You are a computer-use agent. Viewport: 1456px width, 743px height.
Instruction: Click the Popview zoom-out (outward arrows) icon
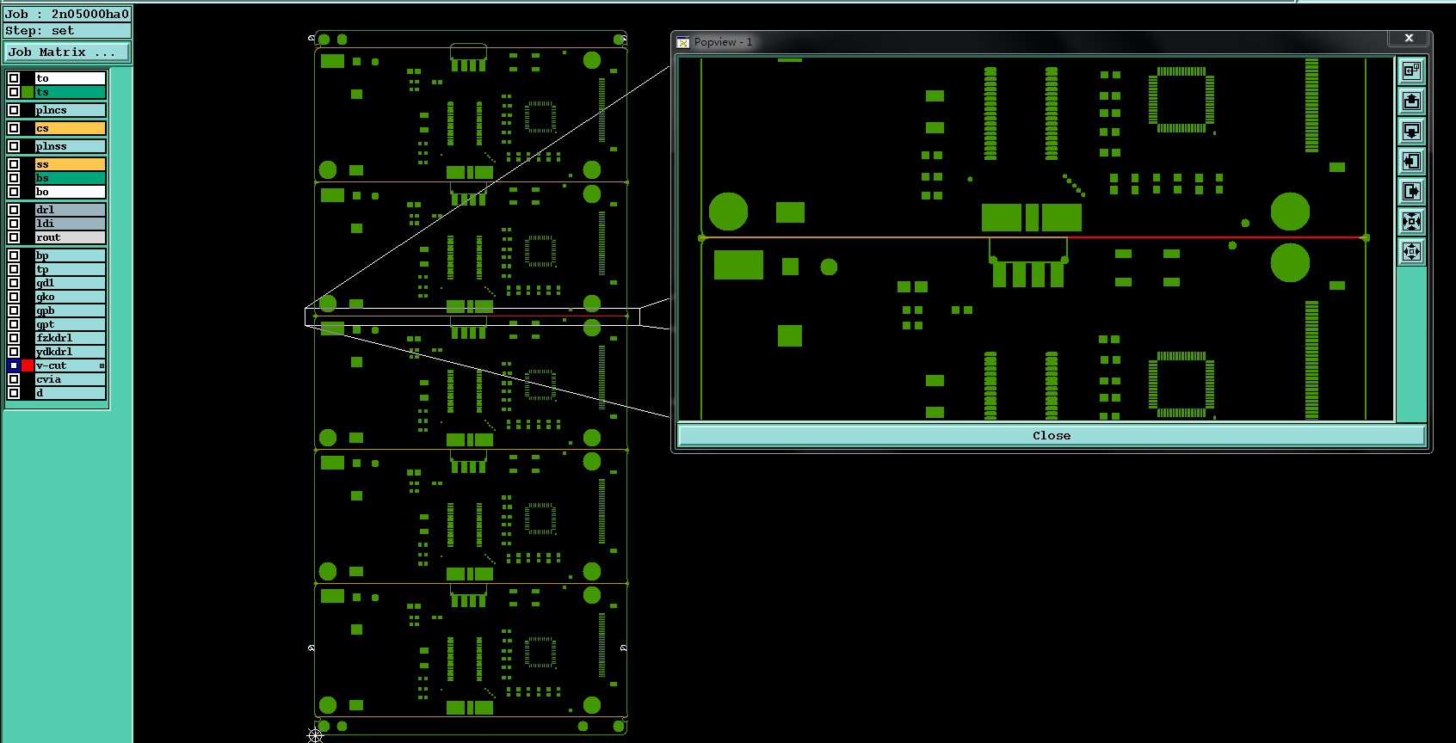click(x=1411, y=251)
